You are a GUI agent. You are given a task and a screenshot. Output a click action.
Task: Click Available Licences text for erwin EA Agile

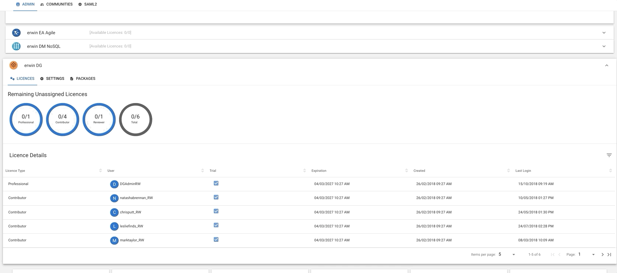click(x=110, y=33)
